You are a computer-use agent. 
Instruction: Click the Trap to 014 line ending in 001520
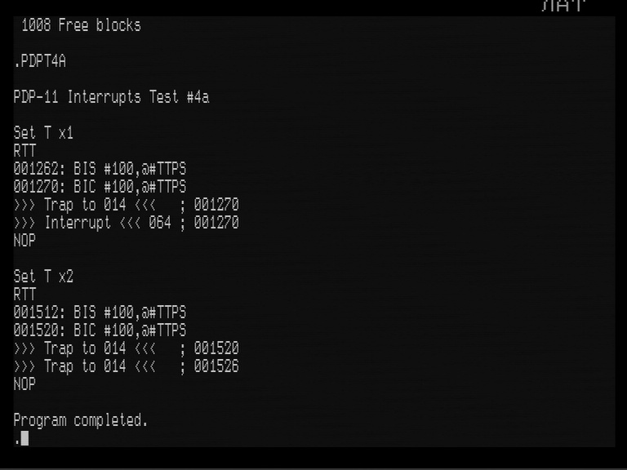click(x=126, y=348)
